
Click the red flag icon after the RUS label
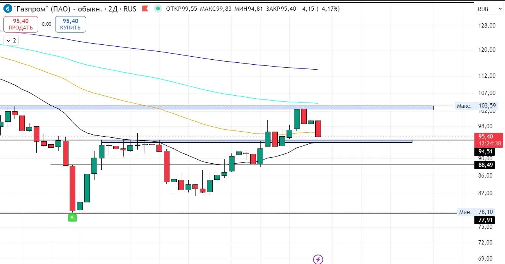[145, 8]
